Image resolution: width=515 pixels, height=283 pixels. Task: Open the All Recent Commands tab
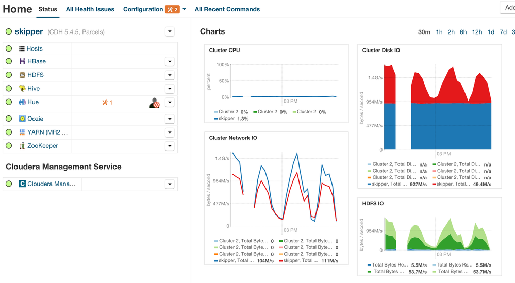(x=227, y=9)
